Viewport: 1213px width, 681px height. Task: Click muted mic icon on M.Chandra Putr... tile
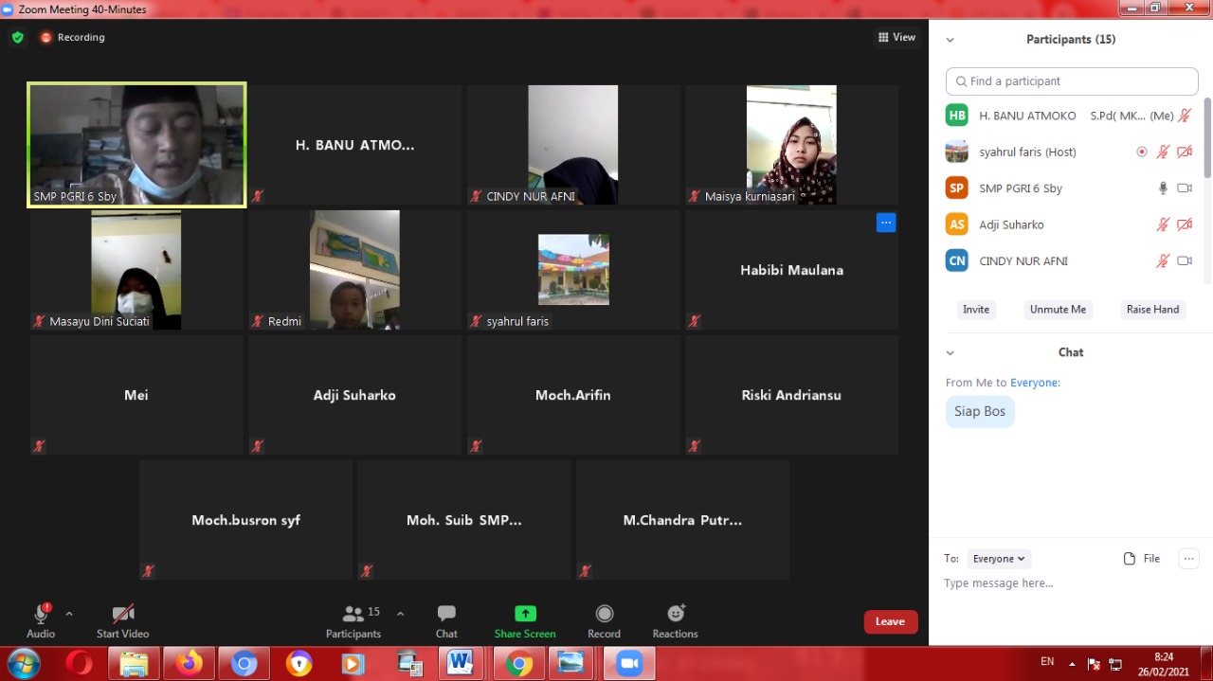point(585,571)
